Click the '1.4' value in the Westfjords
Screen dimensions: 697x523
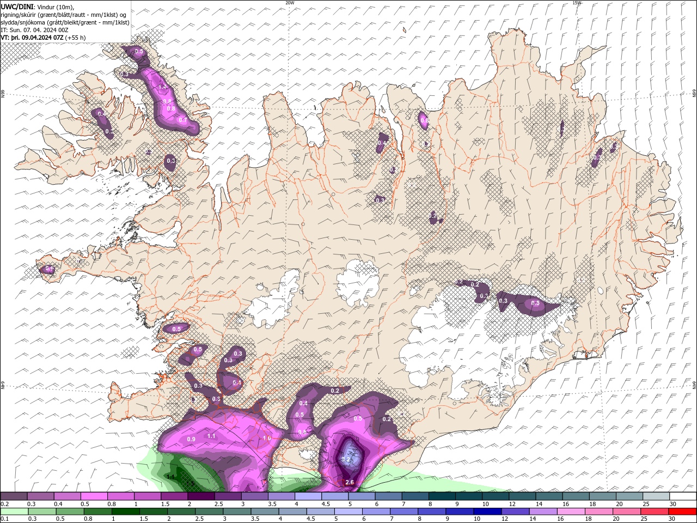click(162, 87)
